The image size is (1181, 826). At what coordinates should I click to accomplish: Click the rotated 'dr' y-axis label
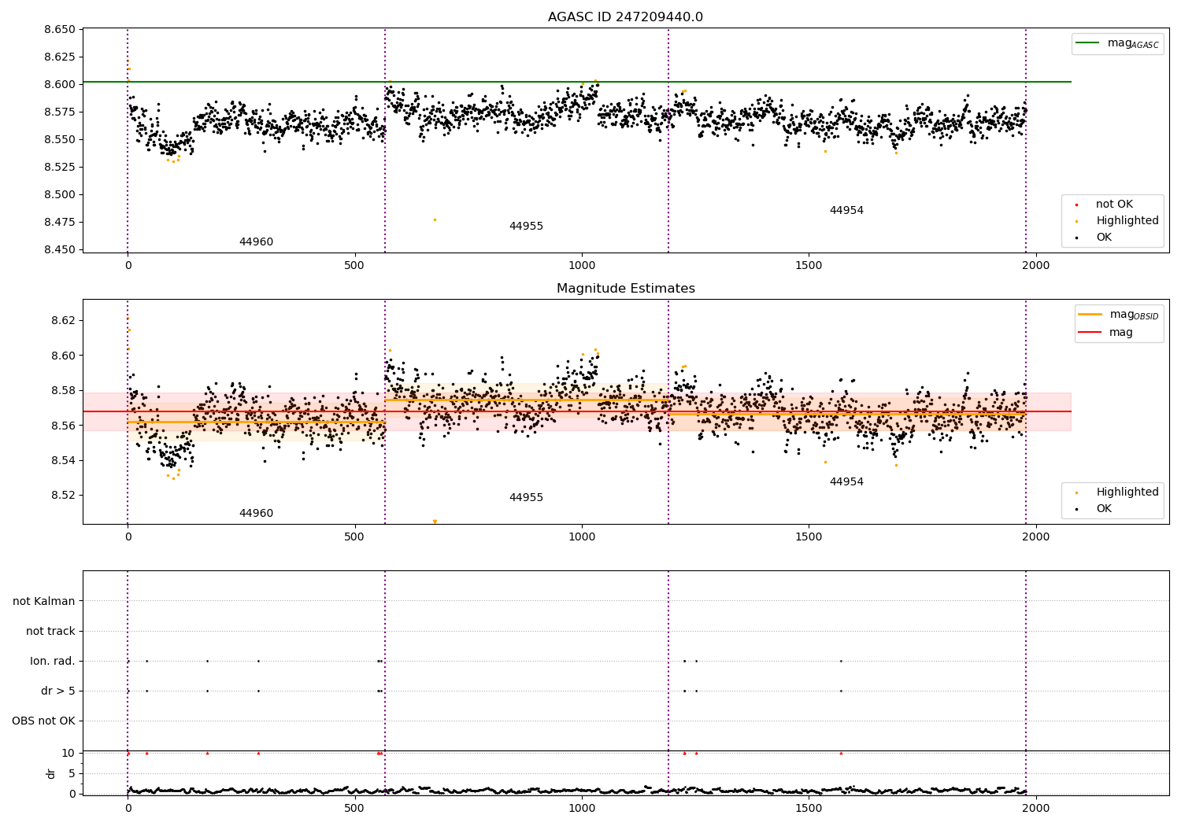pyautogui.click(x=51, y=773)
